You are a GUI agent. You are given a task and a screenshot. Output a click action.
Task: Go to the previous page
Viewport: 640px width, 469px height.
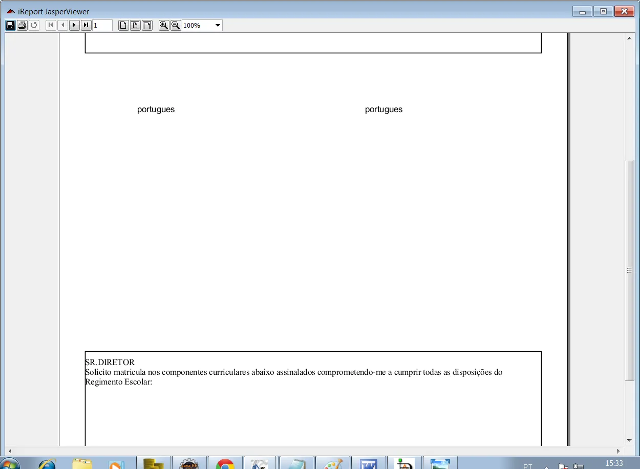coord(62,25)
